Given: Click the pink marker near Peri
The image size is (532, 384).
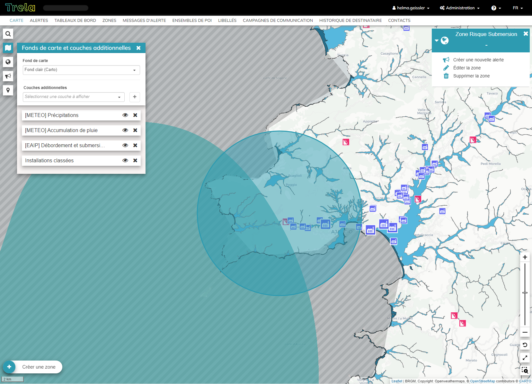Looking at the screenshot, I should pyautogui.click(x=473, y=140).
